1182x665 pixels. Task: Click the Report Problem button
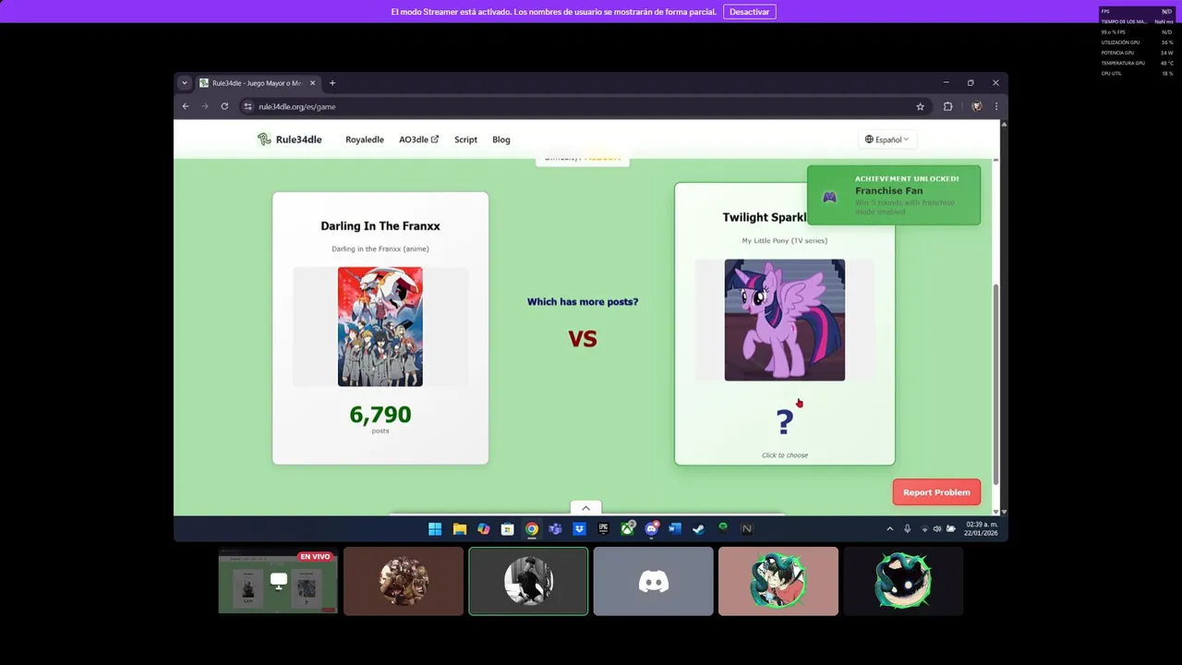[x=936, y=492]
